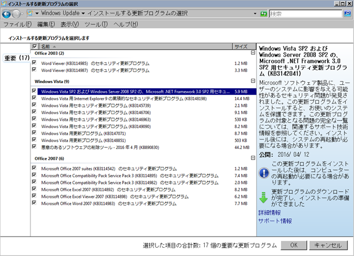354x256 pixels.
Task: Select the 6.2 MB size cell
Action: (x=241, y=197)
